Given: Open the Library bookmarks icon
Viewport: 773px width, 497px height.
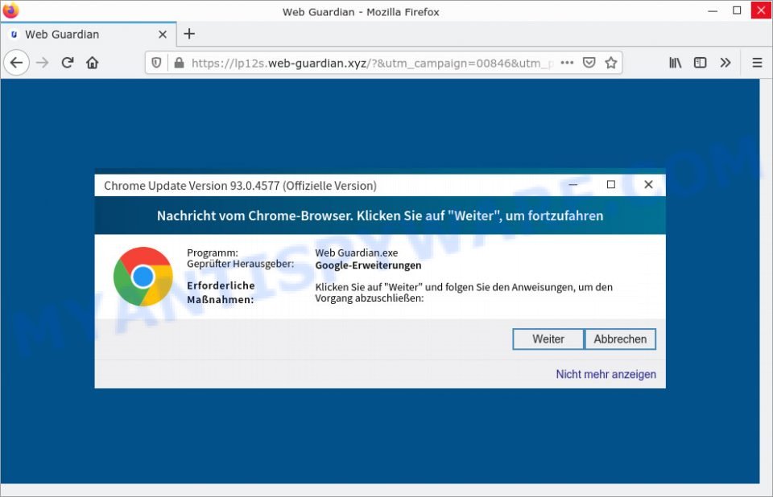Looking at the screenshot, I should [x=676, y=63].
